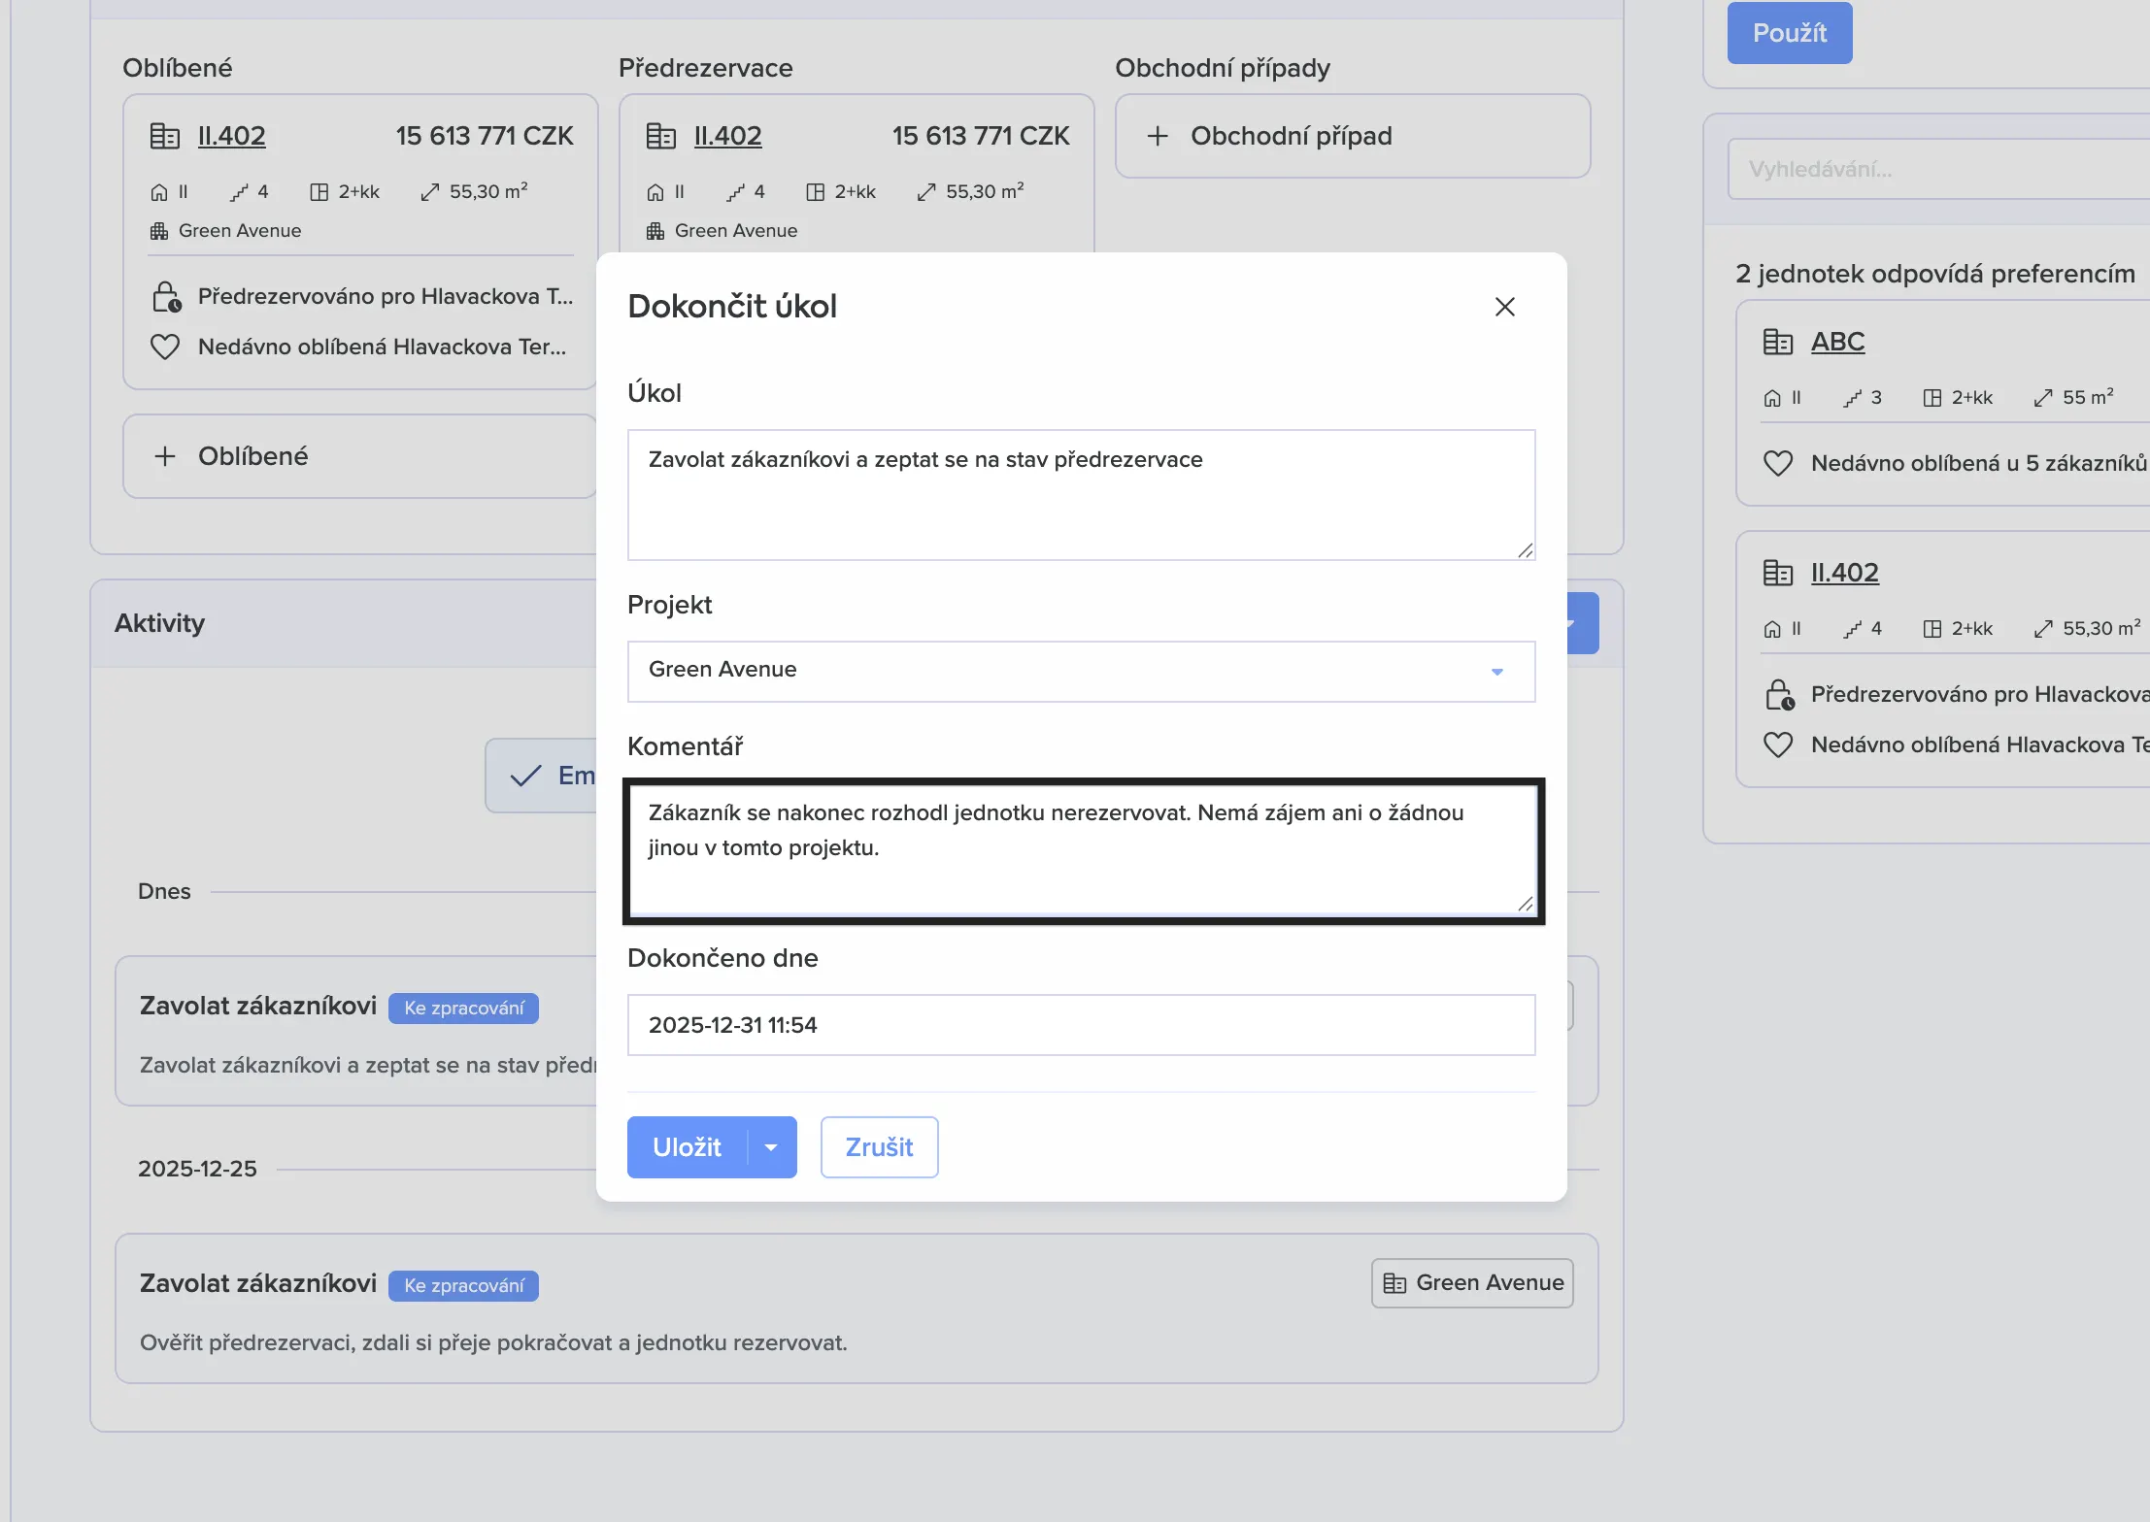Click the Komentář text area
The height and width of the screenshot is (1522, 2150).
(x=1080, y=850)
